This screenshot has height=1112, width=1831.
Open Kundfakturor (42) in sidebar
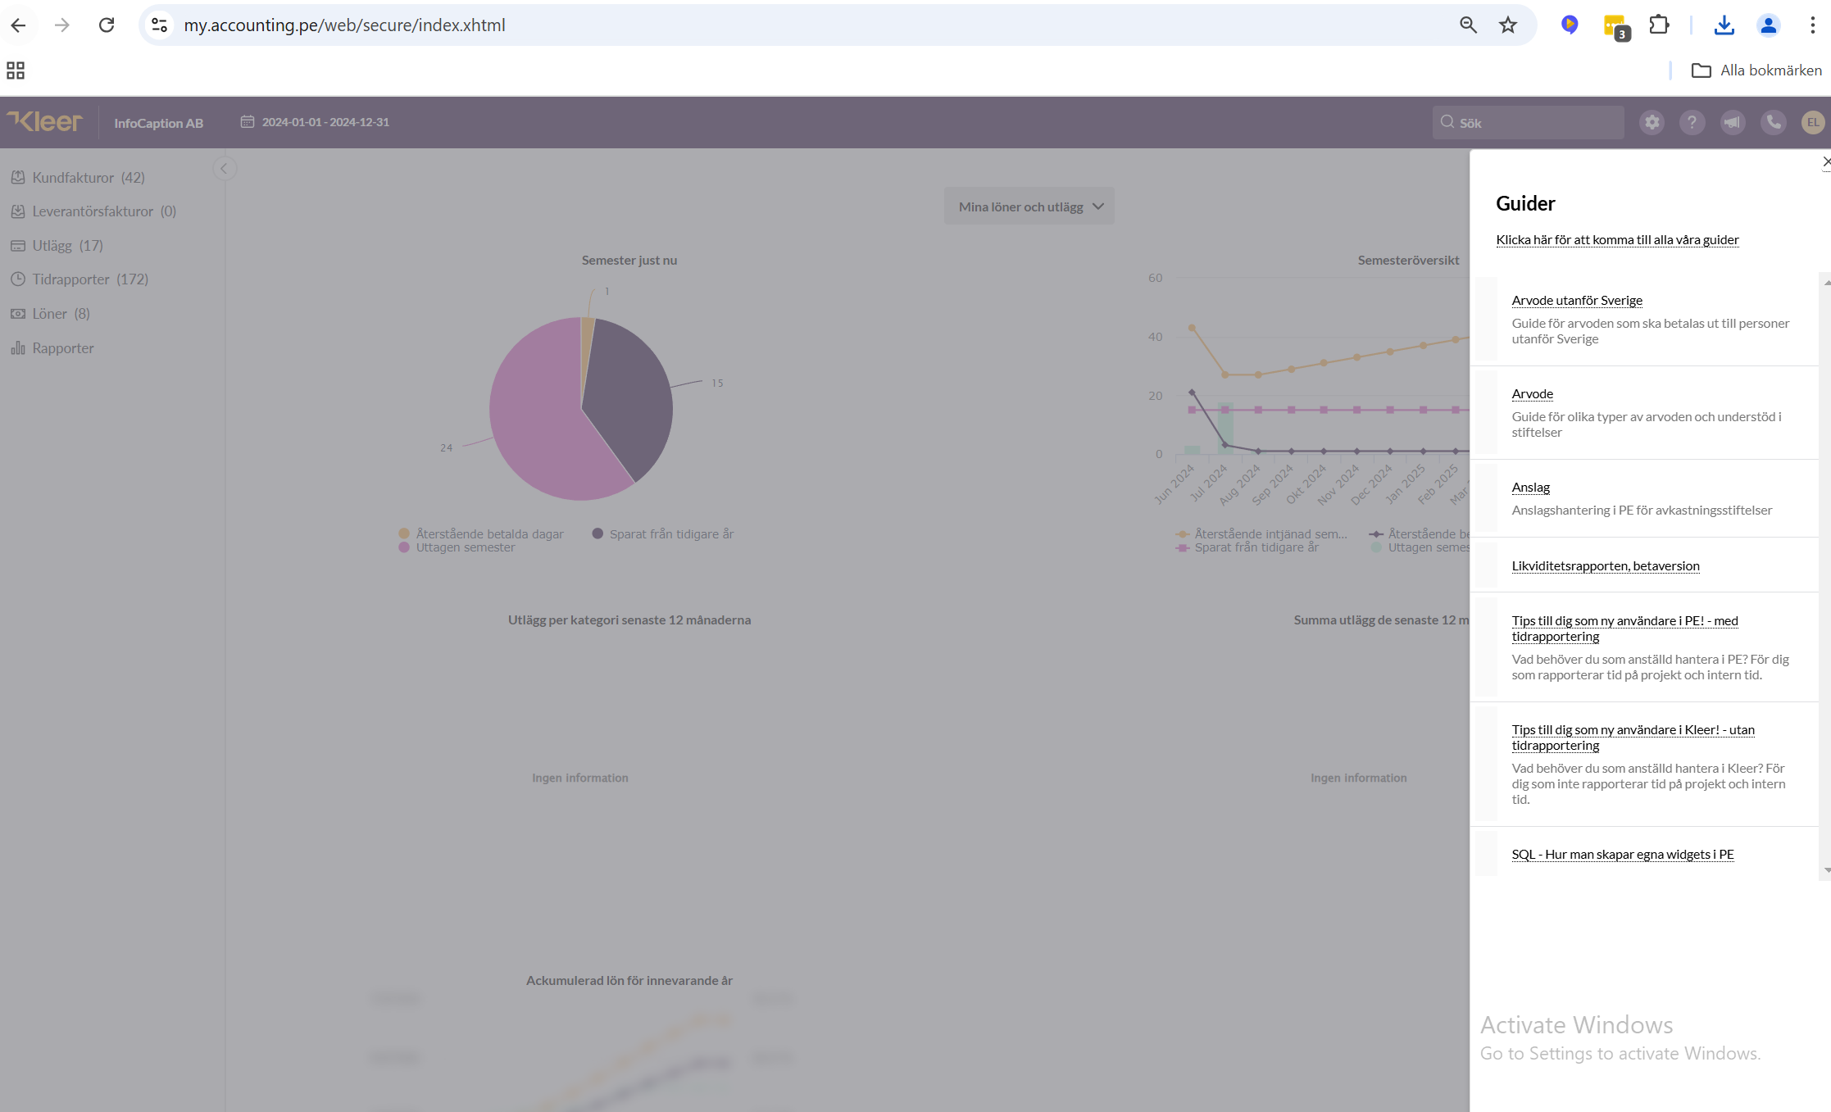(x=89, y=177)
